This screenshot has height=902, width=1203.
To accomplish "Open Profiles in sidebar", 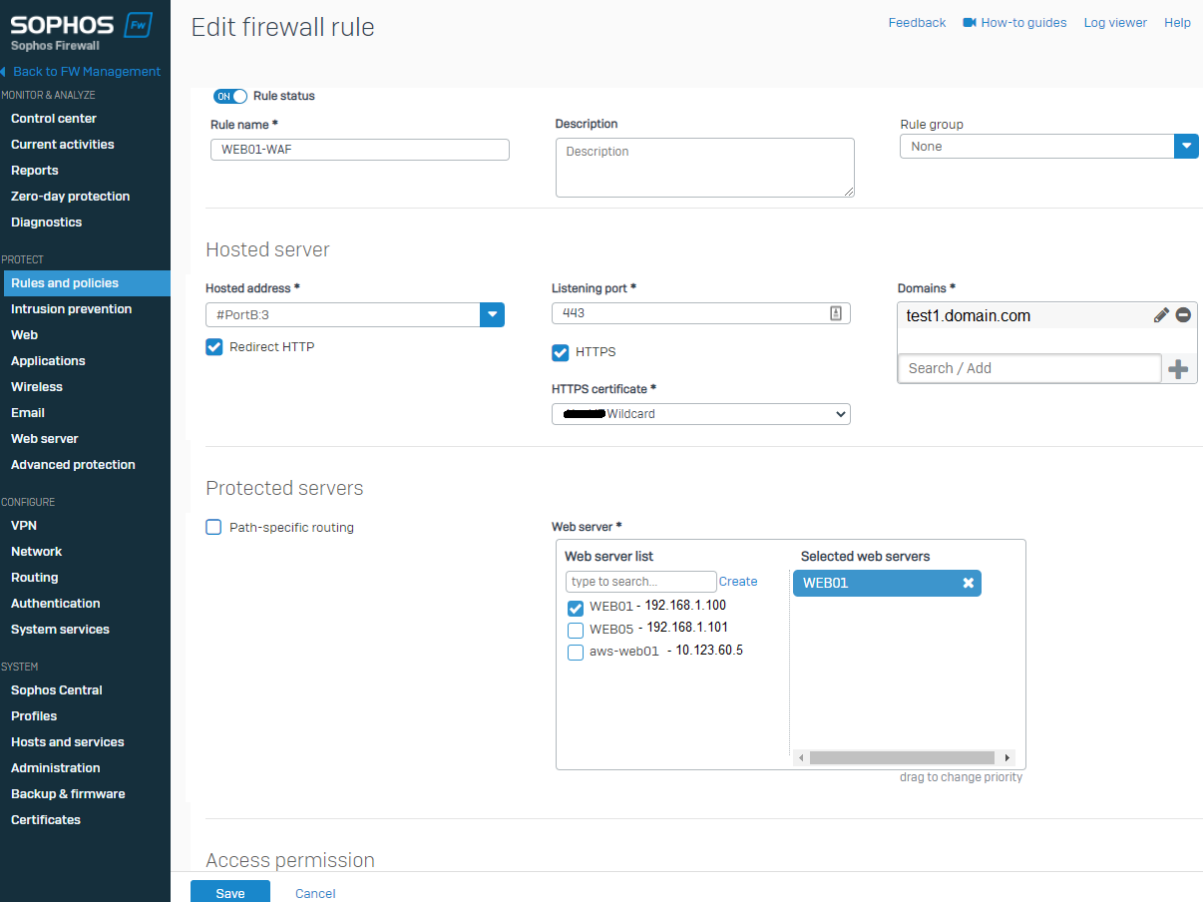I will [34, 715].
